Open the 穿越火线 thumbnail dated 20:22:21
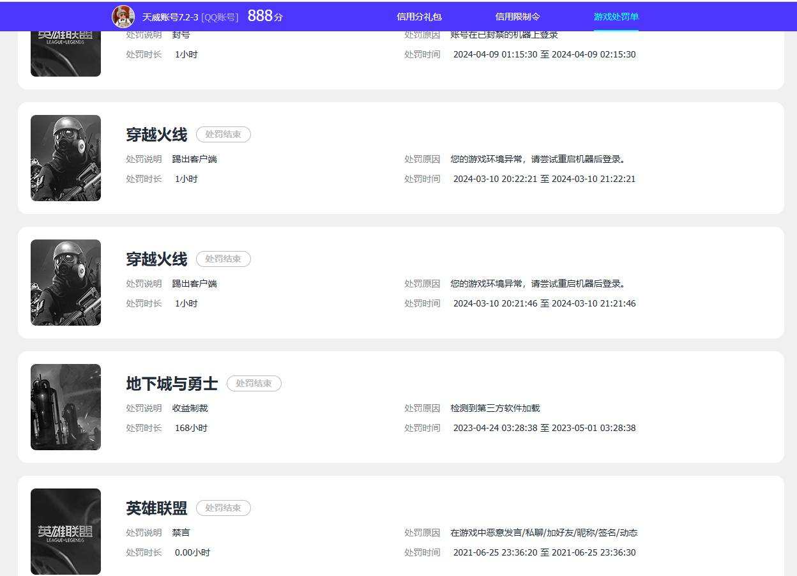 click(66, 158)
